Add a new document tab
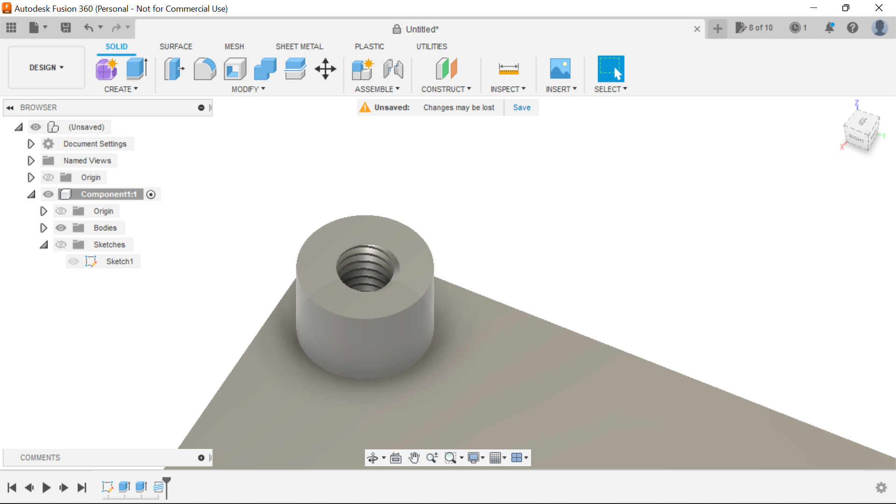Screen dimensions: 896x504 (x=718, y=29)
